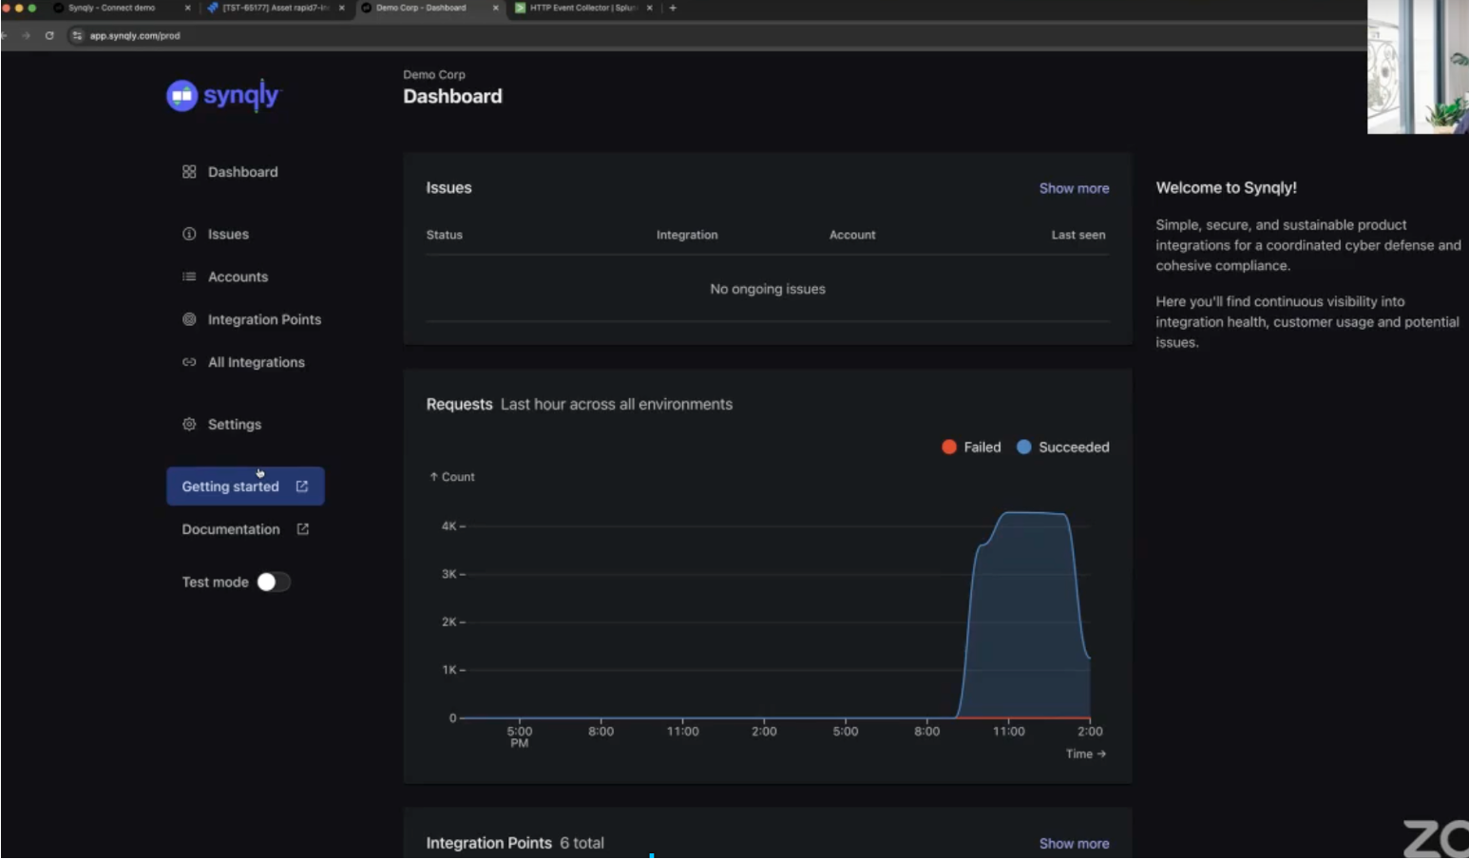Screen dimensions: 1469x859
Task: Click the red Failed legend swatch
Action: pyautogui.click(x=948, y=447)
